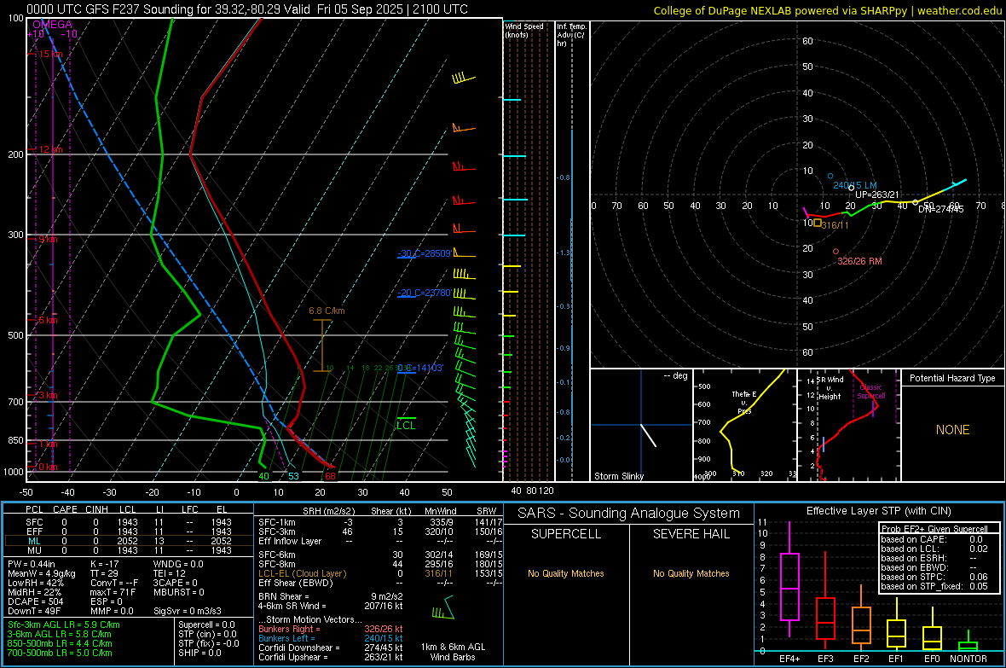Click the 'Inf. Temp. Adv.' column header
The height and width of the screenshot is (668, 1006).
[571, 35]
